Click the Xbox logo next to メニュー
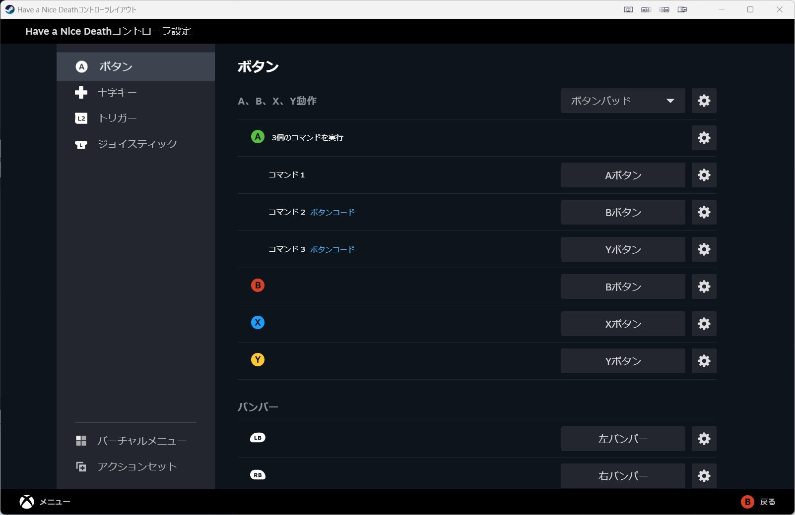The height and width of the screenshot is (515, 795). [x=27, y=502]
